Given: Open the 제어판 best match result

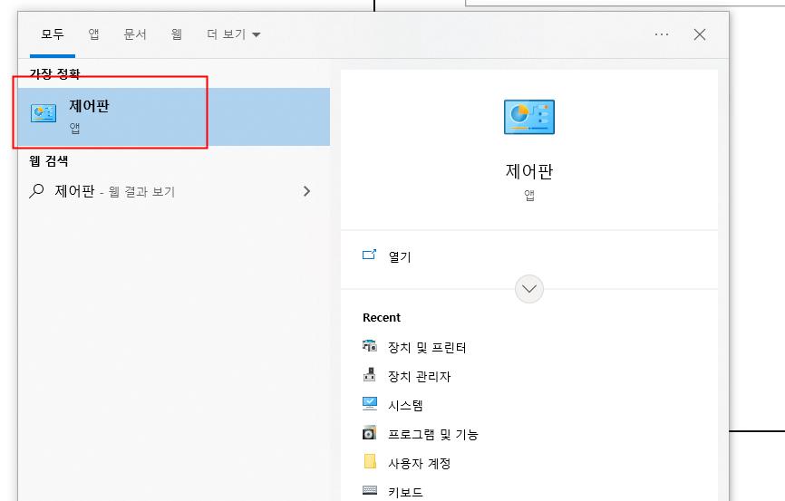Looking at the screenshot, I should click(174, 117).
